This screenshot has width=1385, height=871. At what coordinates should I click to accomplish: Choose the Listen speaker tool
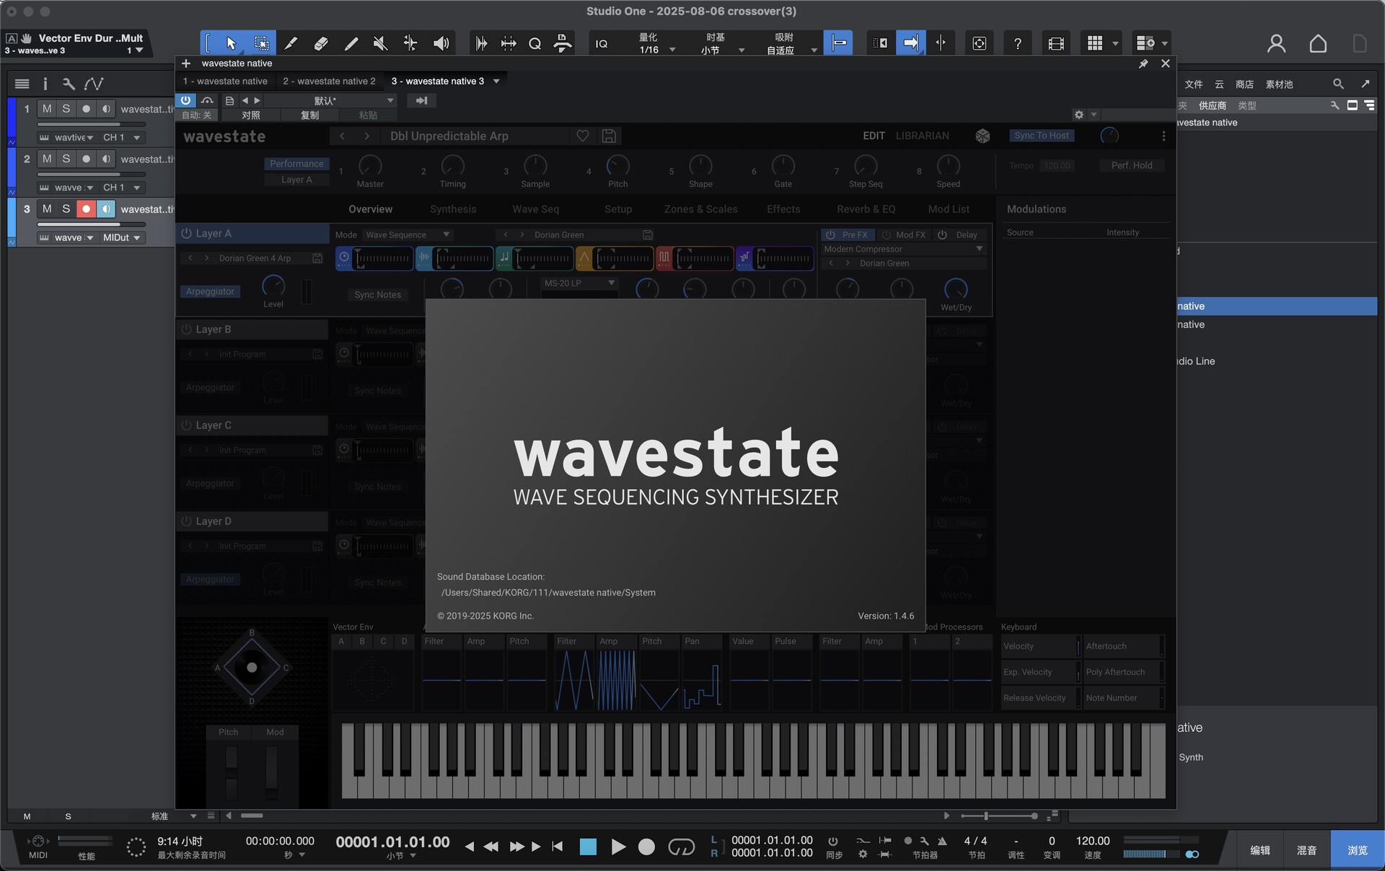(441, 43)
